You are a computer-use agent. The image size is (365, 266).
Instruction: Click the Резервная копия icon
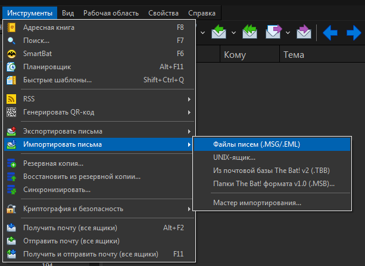click(11, 163)
